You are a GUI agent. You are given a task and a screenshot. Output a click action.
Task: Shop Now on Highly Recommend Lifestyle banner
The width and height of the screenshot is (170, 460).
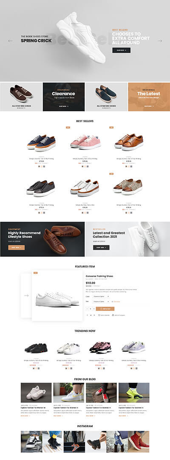17,247
